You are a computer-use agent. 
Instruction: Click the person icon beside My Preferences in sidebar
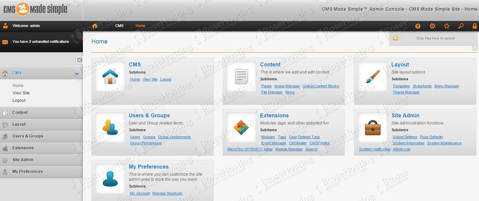(x=5, y=172)
